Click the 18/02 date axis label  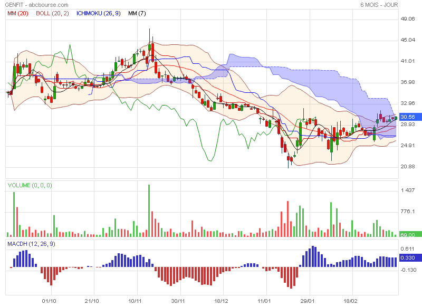tap(350, 301)
